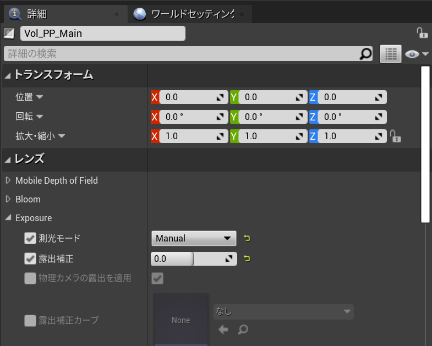Reset 露出補正 to default arrow
The image size is (432, 346).
click(x=247, y=258)
